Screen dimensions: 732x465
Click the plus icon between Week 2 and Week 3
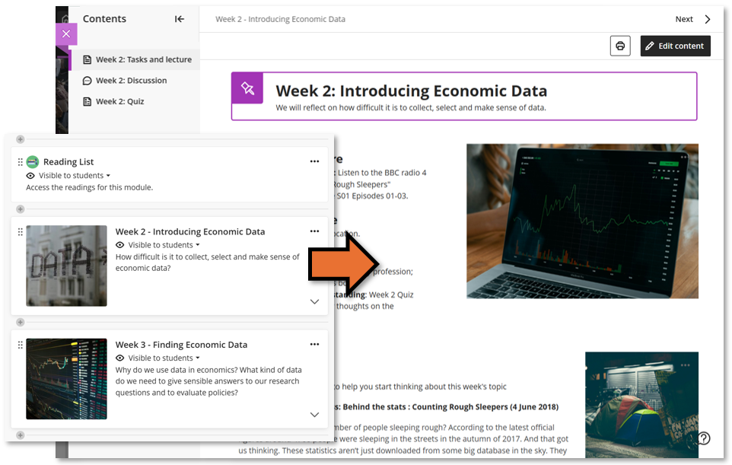(21, 323)
